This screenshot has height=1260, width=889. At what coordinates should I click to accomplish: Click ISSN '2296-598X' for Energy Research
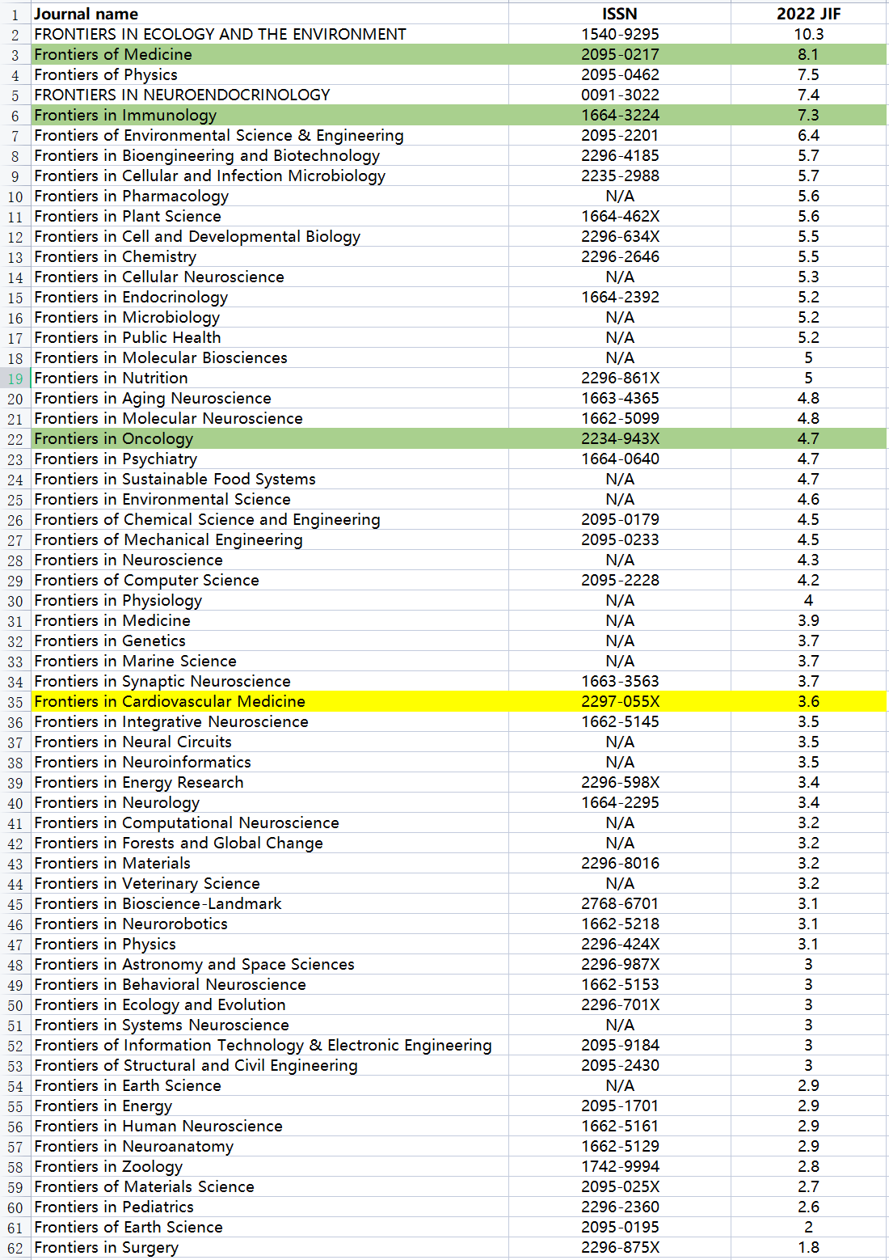(x=620, y=782)
